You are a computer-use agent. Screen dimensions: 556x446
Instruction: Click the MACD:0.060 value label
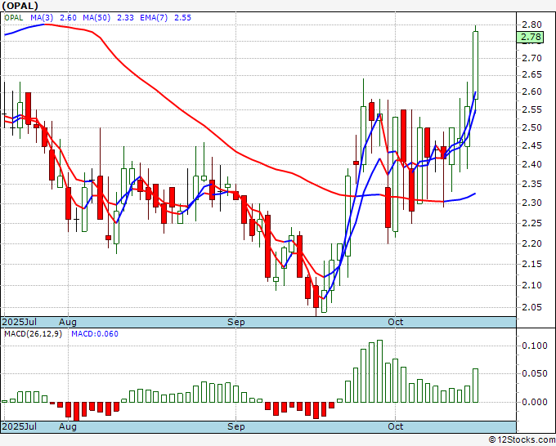(x=95, y=334)
